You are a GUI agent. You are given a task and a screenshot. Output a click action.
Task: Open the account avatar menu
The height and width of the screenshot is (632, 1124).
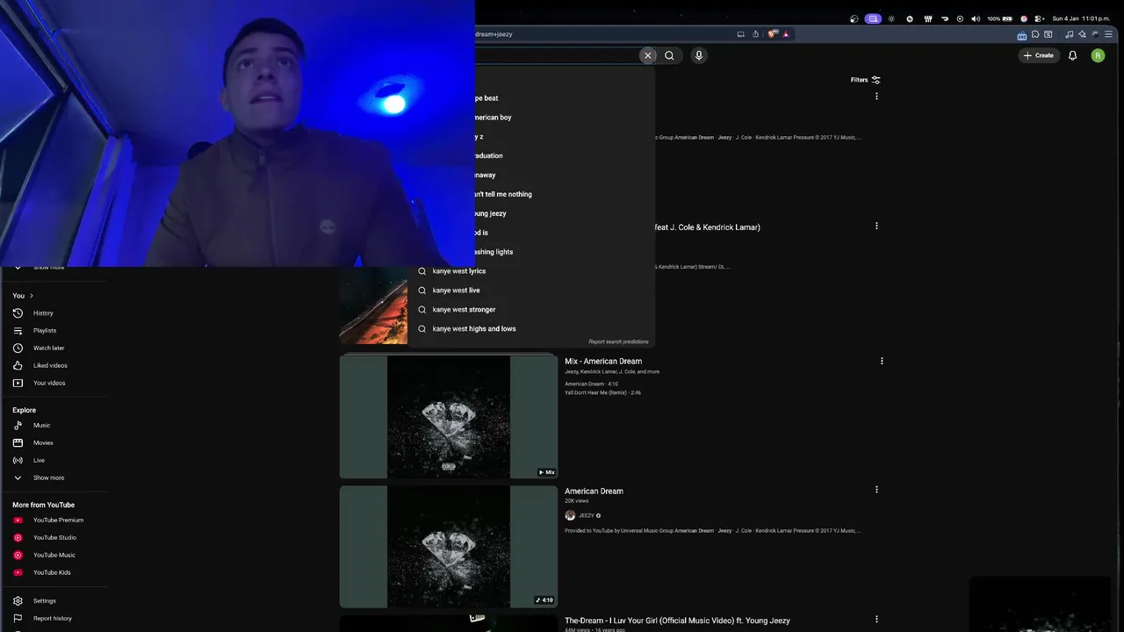coord(1098,55)
